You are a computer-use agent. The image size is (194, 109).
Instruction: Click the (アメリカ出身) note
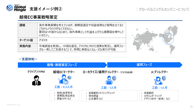(126, 72)
